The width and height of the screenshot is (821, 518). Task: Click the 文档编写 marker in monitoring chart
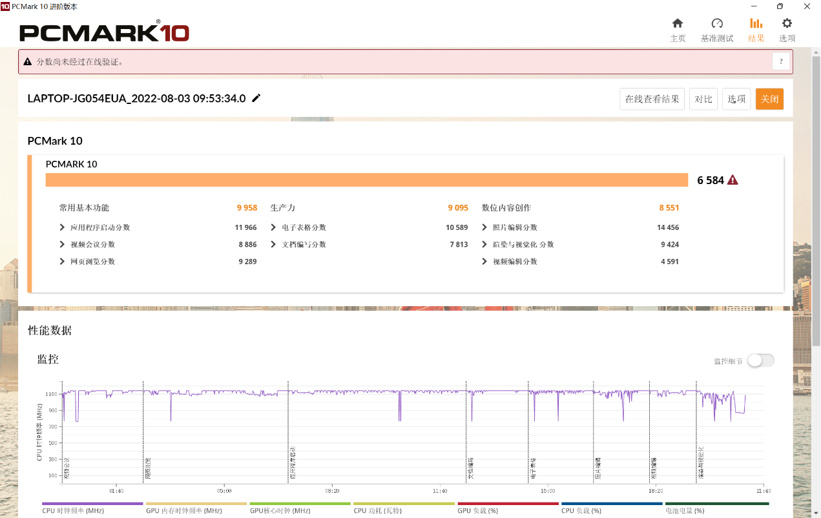click(471, 468)
